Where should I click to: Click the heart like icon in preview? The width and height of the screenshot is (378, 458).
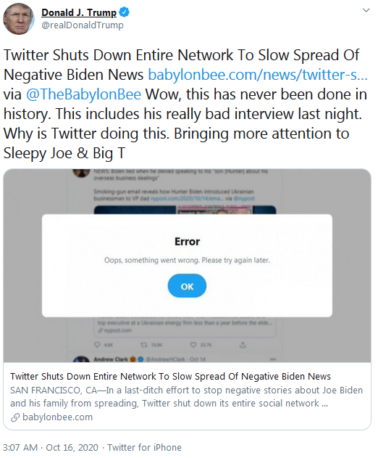pos(193,345)
